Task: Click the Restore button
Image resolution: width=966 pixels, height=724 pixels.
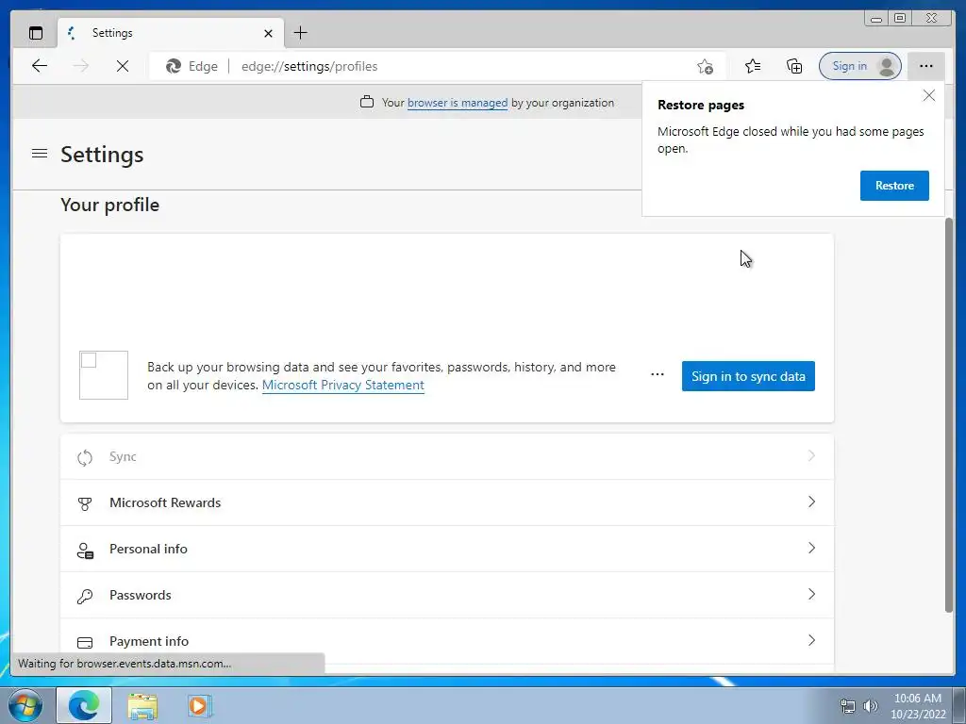Action: pyautogui.click(x=894, y=186)
